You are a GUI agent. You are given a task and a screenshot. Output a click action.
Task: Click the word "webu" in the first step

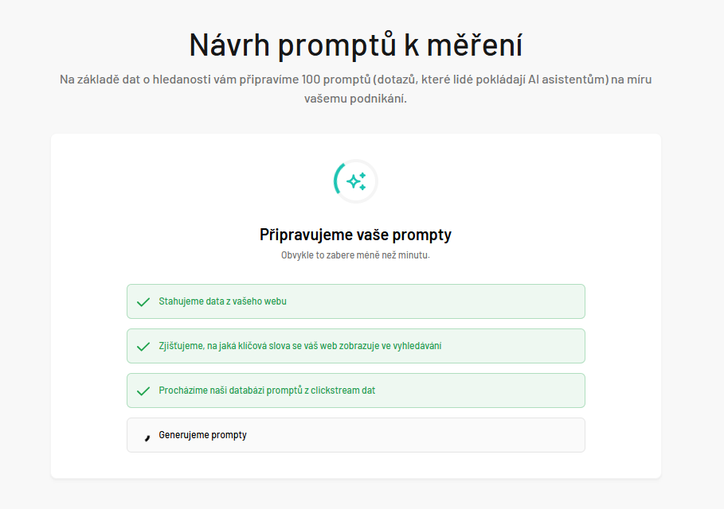point(276,301)
